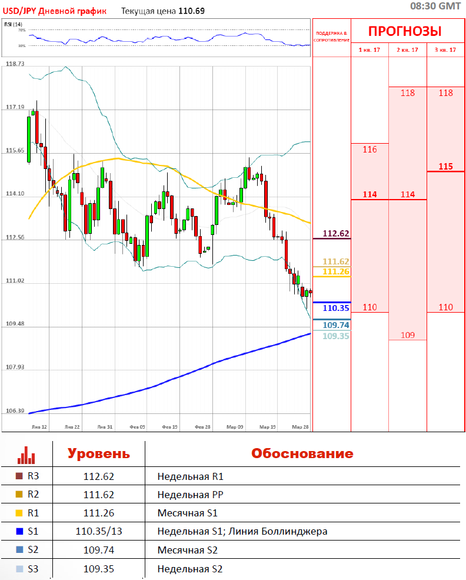Select the 110.35 support level label

click(x=336, y=307)
